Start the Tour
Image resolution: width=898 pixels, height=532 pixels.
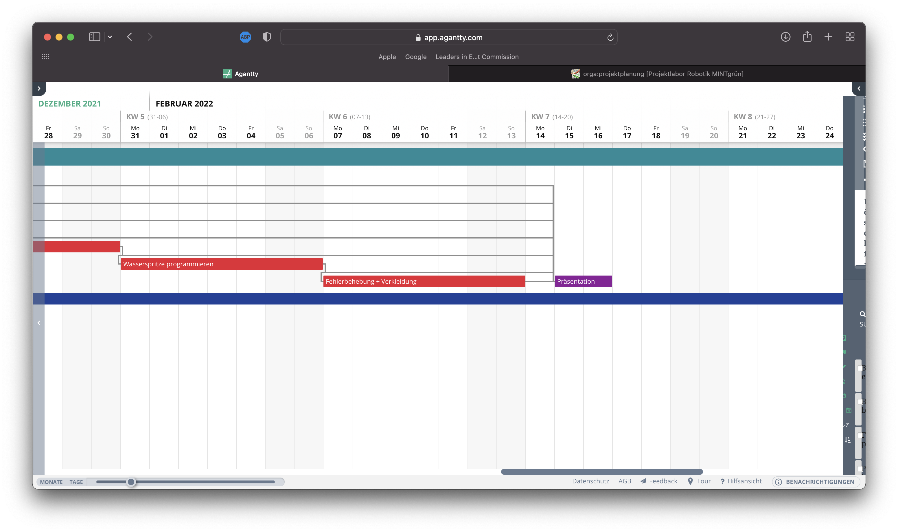coord(699,481)
